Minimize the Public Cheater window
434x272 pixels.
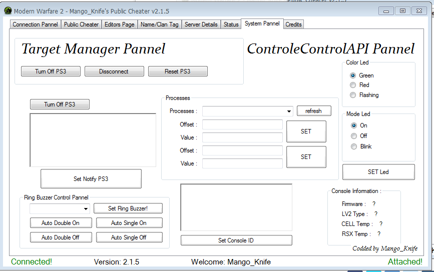[386, 11]
